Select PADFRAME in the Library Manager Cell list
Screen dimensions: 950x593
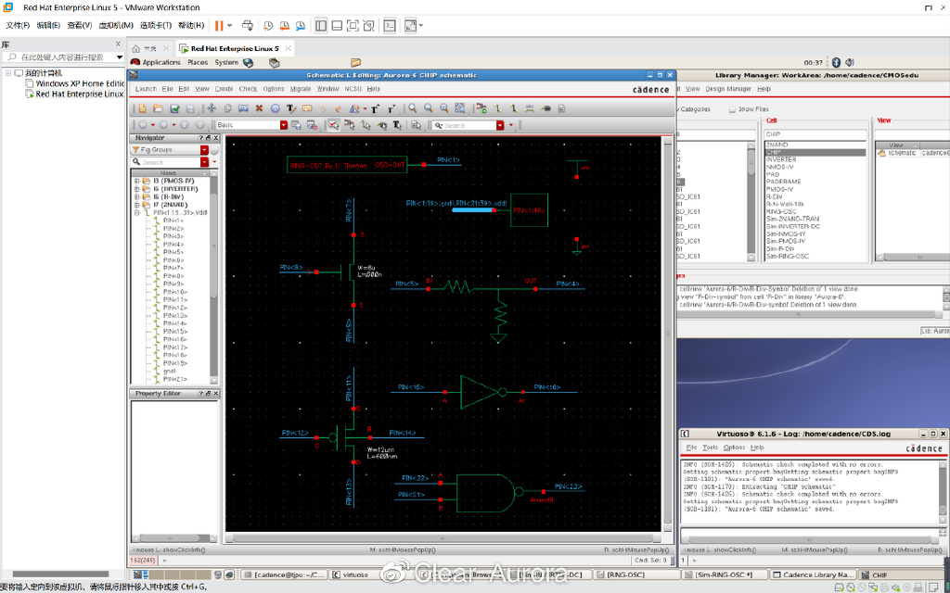(783, 182)
